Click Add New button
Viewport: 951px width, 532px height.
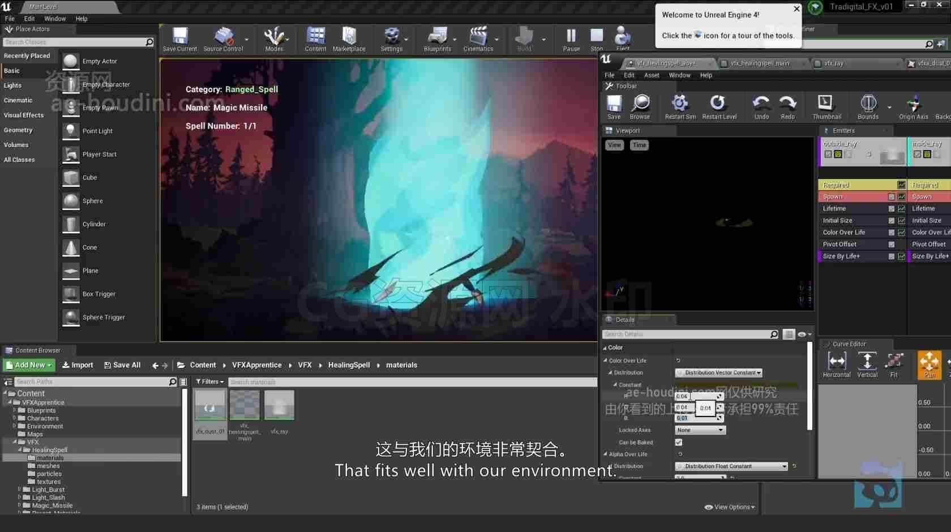pos(29,366)
